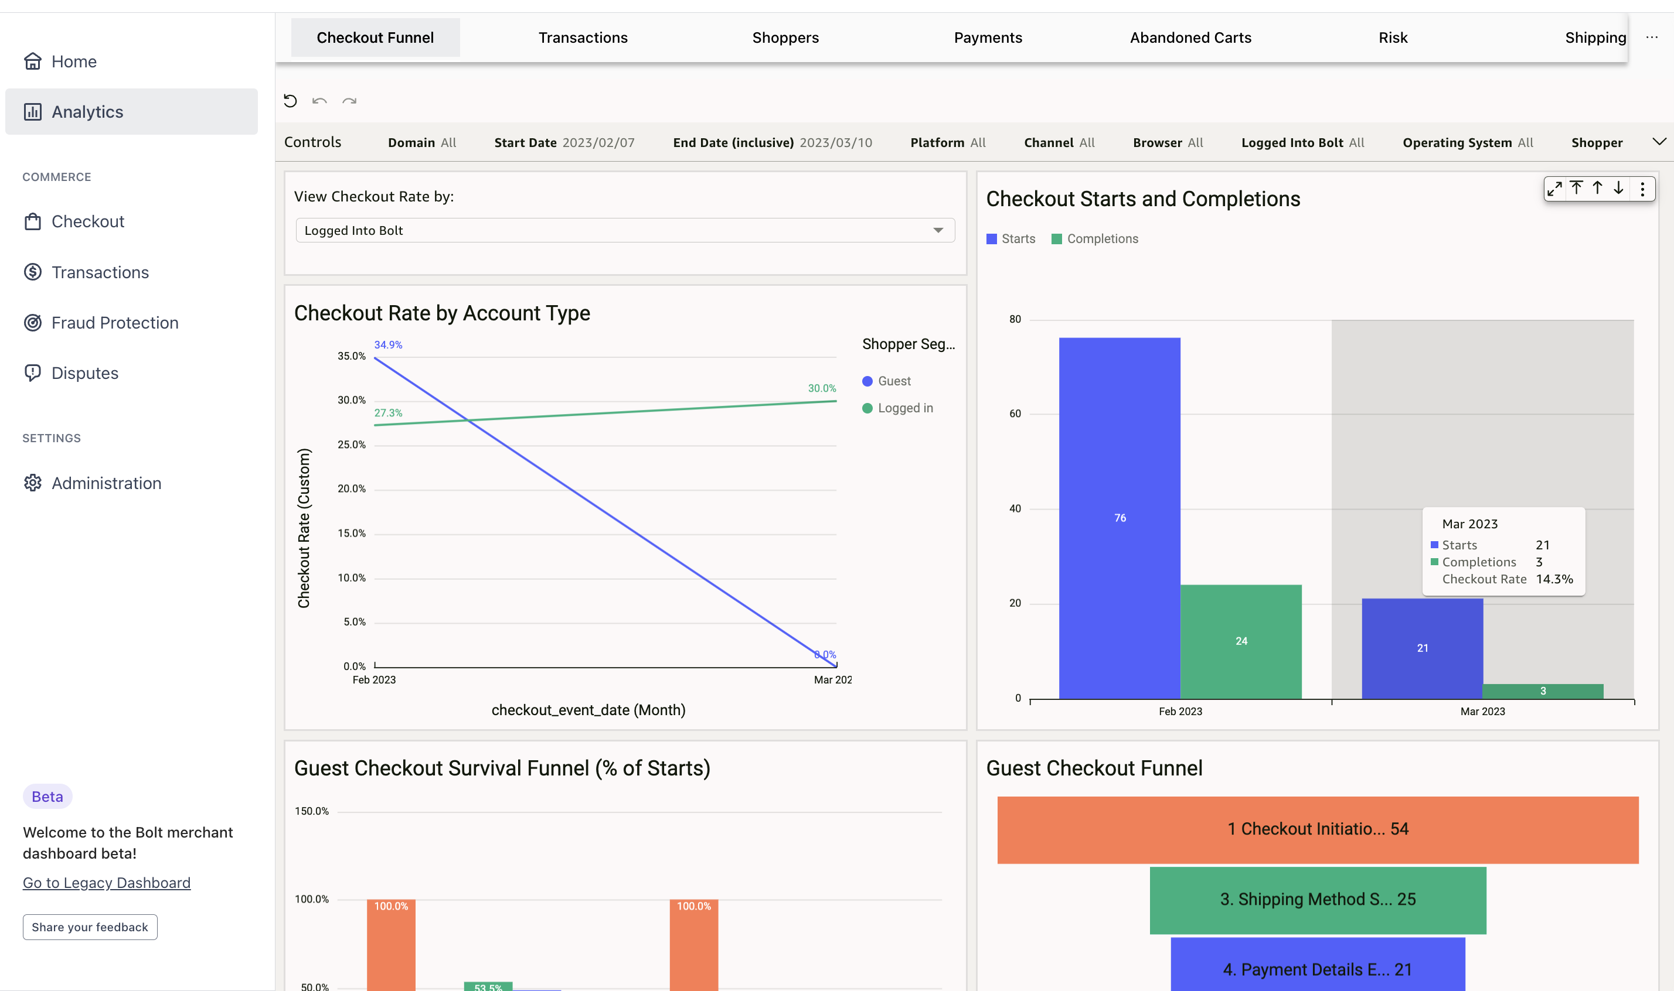Open the Operating System filter control
Viewport: 1674px width, 991px height.
[x=1468, y=142]
